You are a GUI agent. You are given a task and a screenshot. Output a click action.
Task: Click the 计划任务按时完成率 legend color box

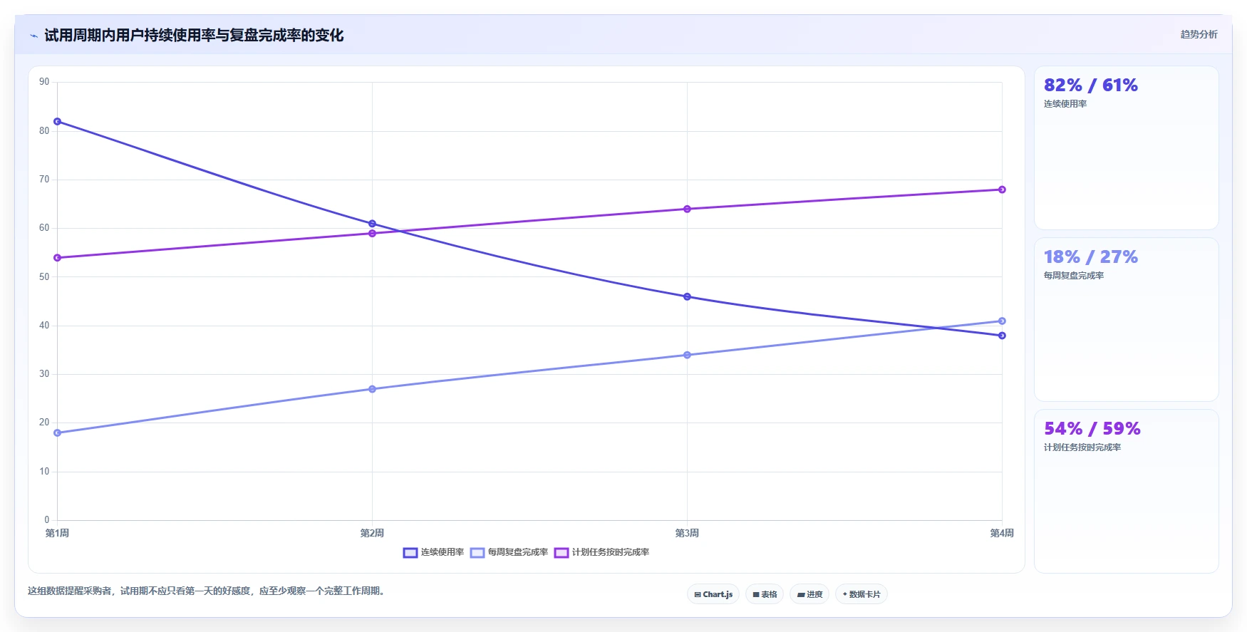click(x=562, y=553)
